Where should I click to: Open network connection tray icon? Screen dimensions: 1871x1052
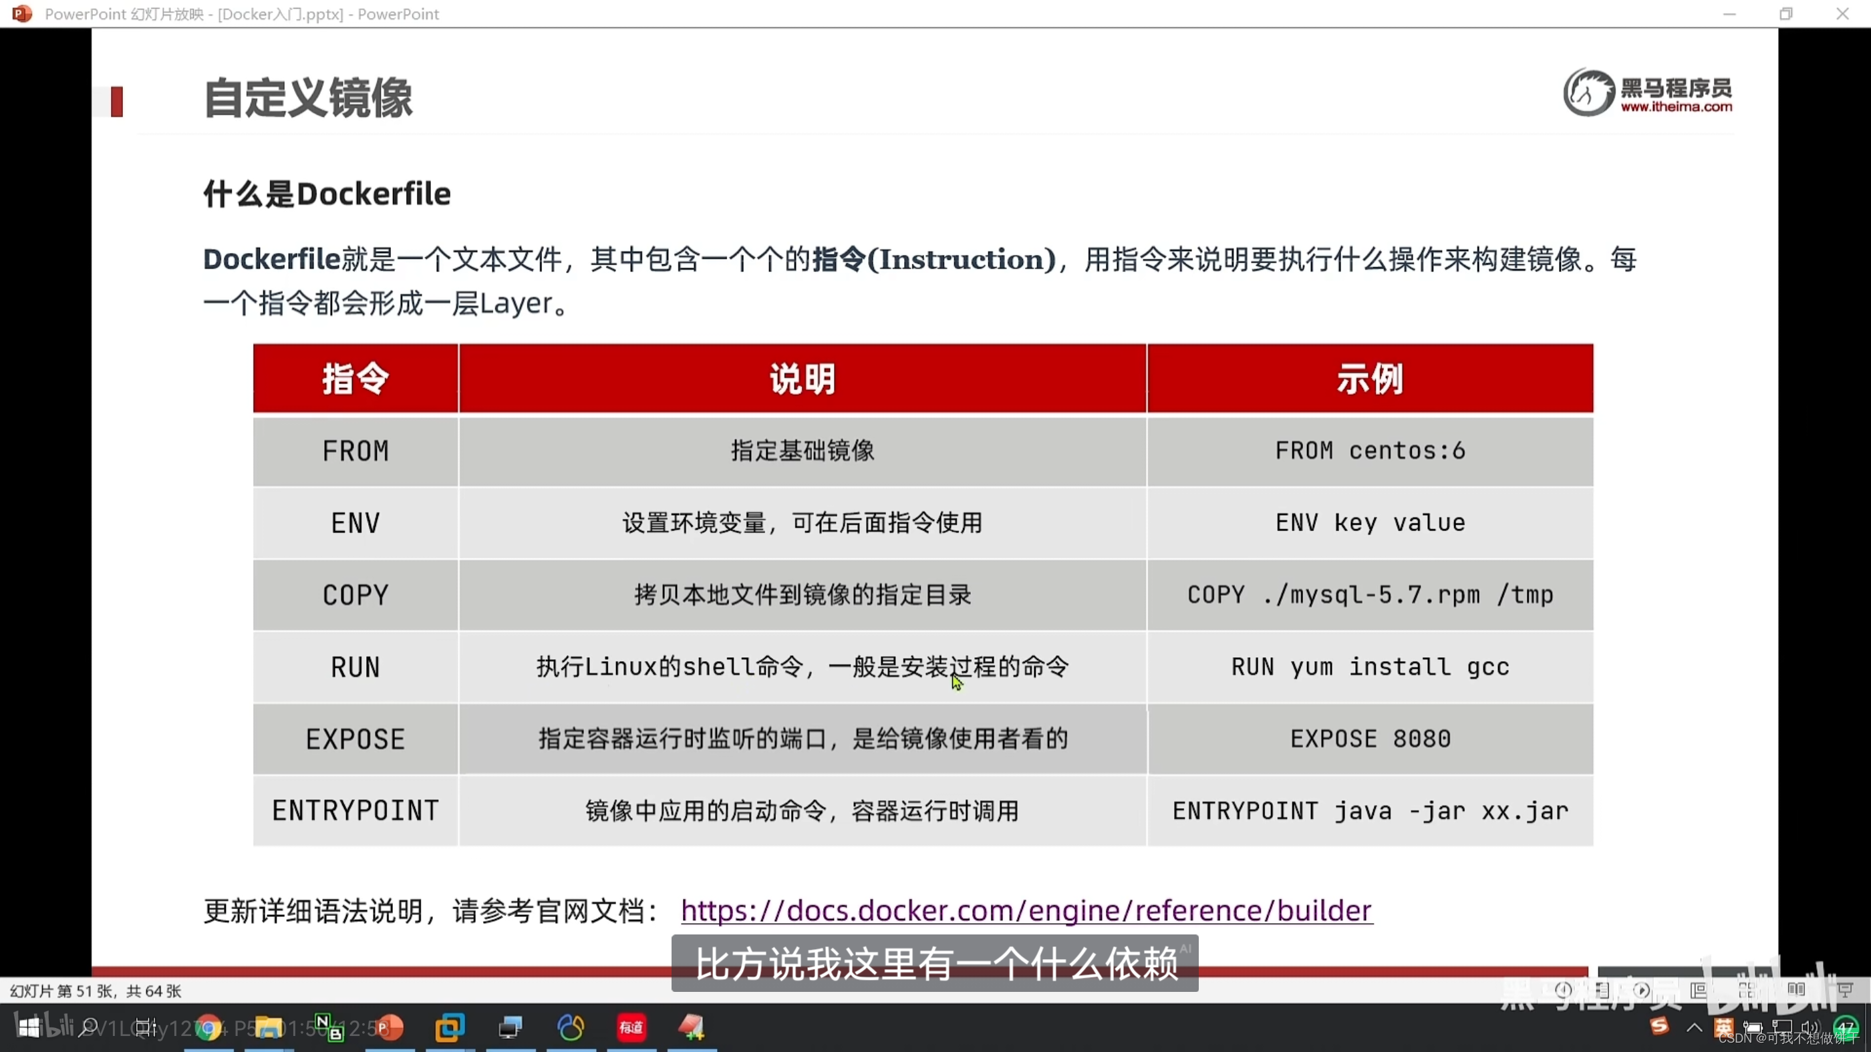(1782, 1027)
